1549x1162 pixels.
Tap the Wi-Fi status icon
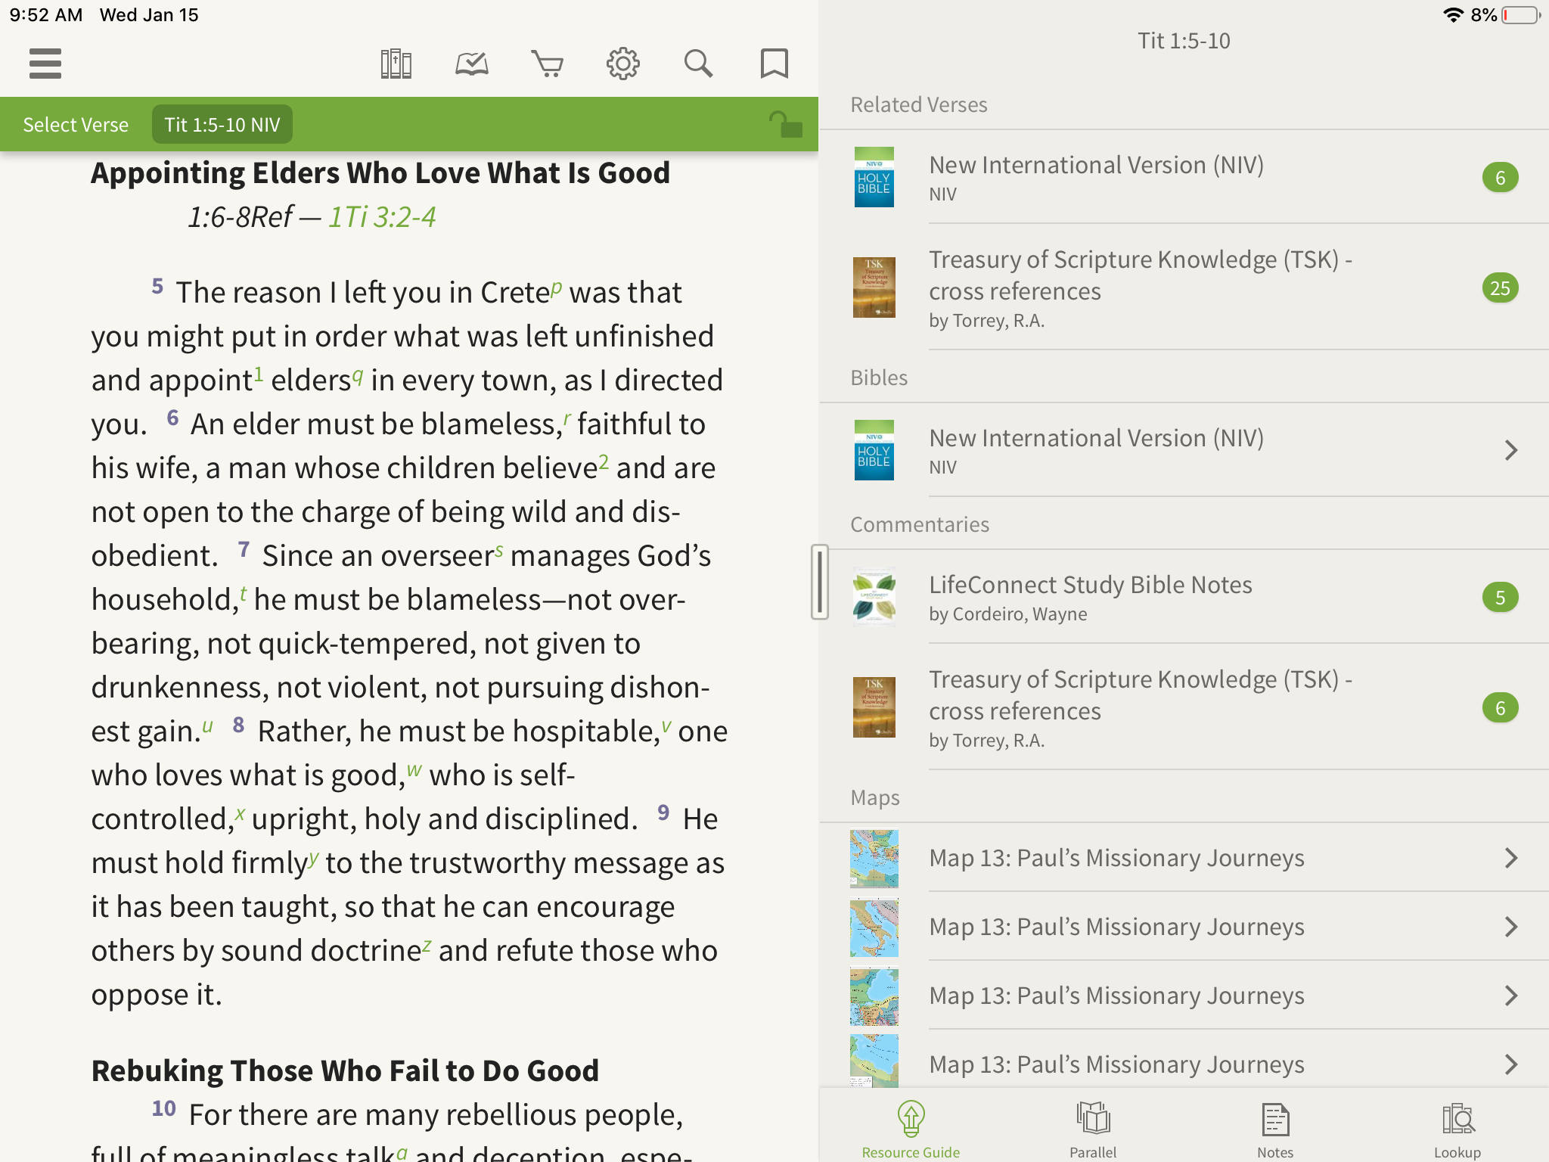tap(1453, 15)
